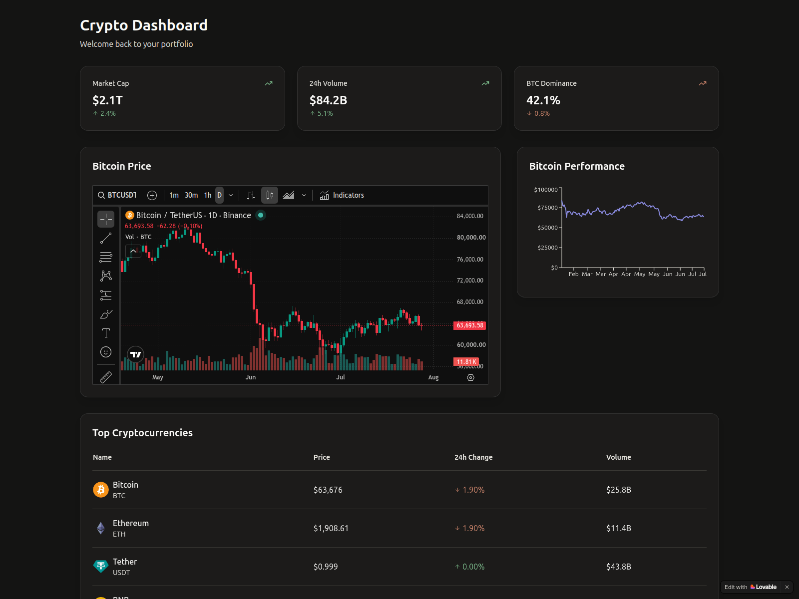This screenshot has height=599, width=799.
Task: Click the 42.1% BTC Dominance value
Action: [543, 100]
